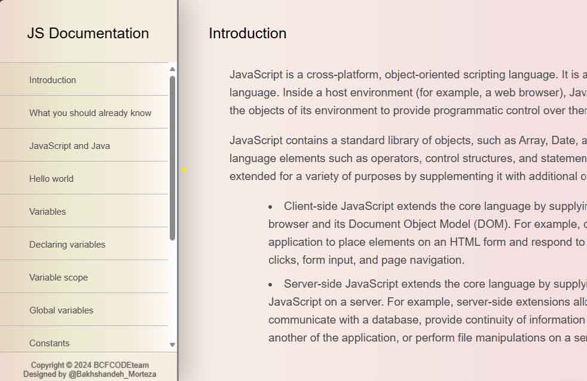
Task: Click the sidebar scroll up arrow
Action: [173, 69]
